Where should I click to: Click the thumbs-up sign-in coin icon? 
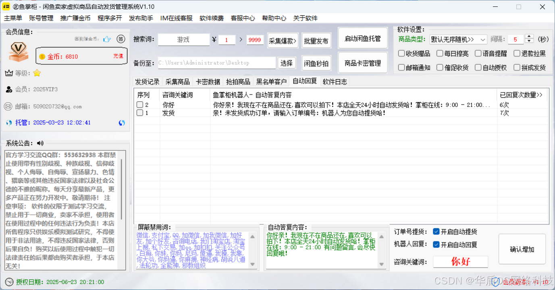point(107,39)
